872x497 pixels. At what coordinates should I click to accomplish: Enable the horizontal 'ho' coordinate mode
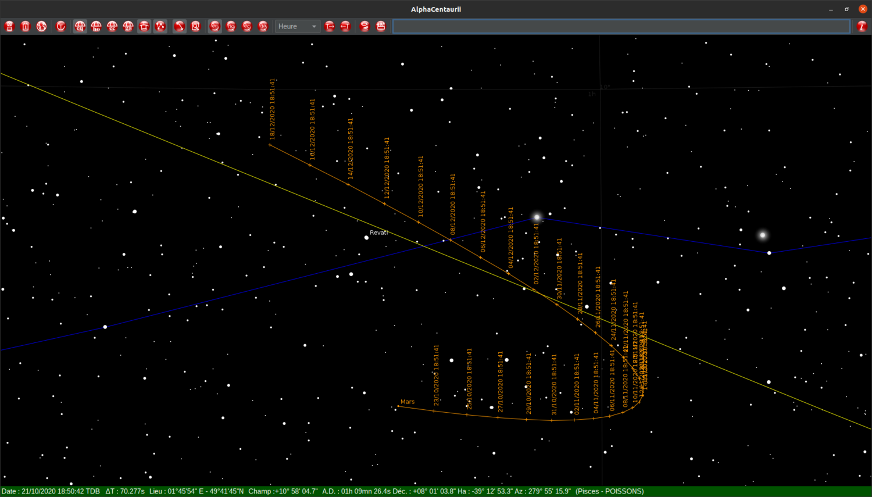96,26
